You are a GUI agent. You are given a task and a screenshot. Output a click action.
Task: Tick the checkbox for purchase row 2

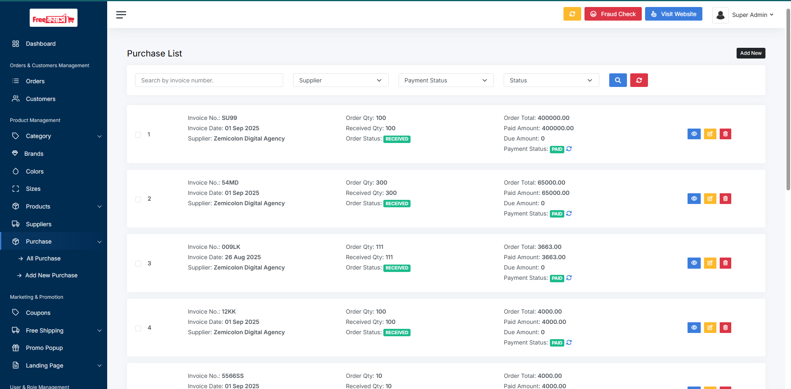[x=138, y=199]
